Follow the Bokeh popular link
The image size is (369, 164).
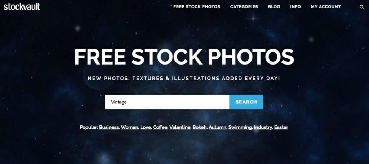click(x=199, y=127)
